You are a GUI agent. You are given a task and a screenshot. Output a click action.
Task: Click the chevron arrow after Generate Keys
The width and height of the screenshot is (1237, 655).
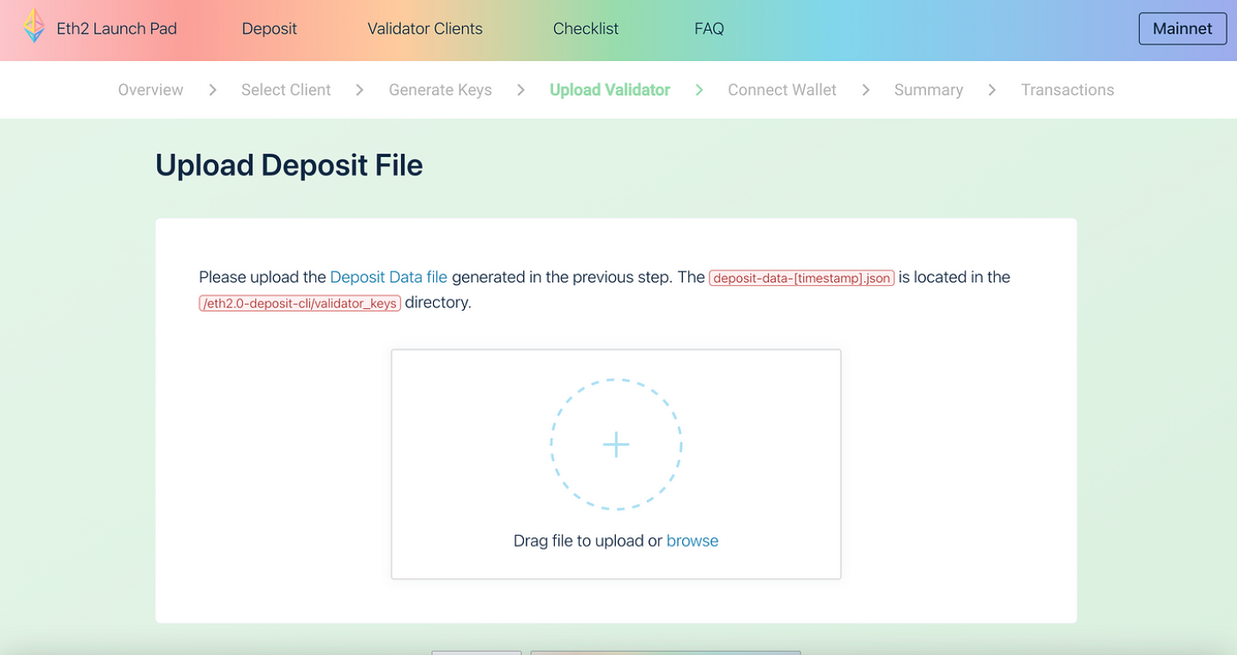[521, 90]
